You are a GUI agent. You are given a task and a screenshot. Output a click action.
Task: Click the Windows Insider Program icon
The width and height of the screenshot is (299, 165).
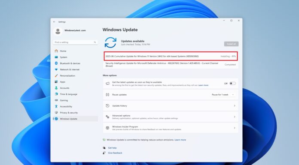107,128
